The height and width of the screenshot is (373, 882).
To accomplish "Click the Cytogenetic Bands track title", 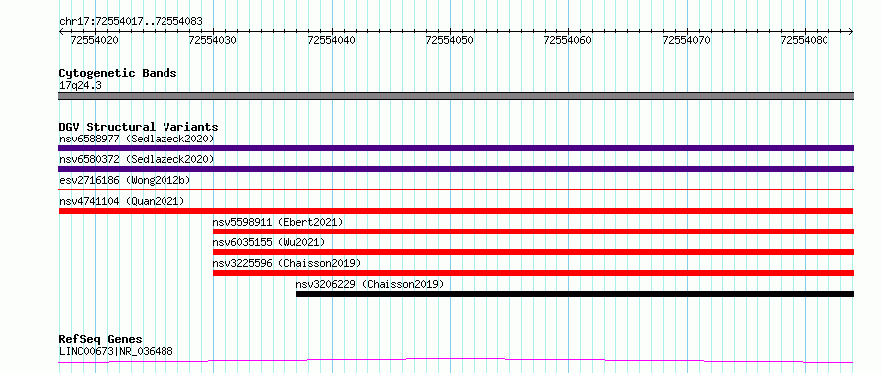I will 118,73.
